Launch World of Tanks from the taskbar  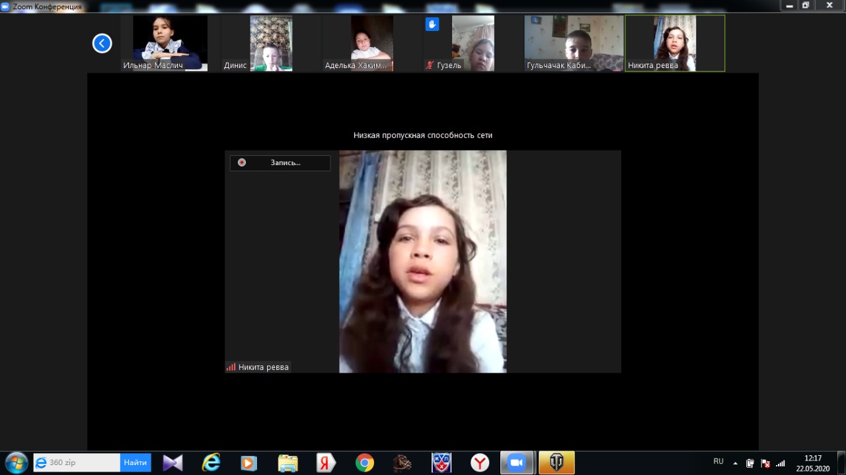click(x=557, y=462)
